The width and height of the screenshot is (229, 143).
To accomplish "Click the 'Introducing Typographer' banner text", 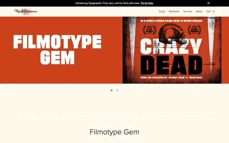I will point(88,3).
